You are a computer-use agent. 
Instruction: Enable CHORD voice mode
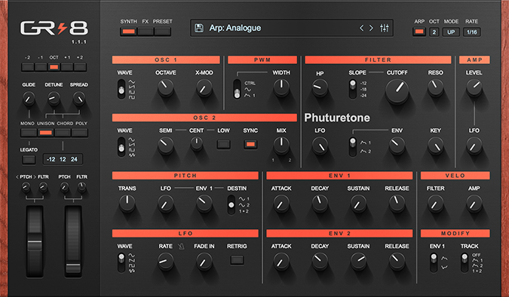(63, 133)
